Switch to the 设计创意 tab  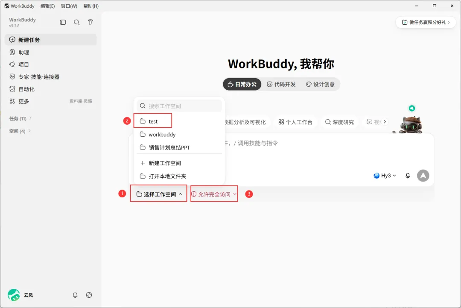[320, 85]
